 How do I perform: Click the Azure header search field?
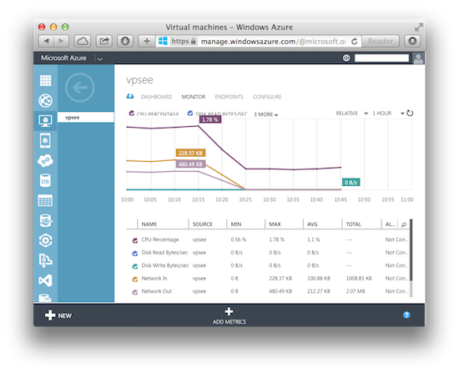click(381, 58)
